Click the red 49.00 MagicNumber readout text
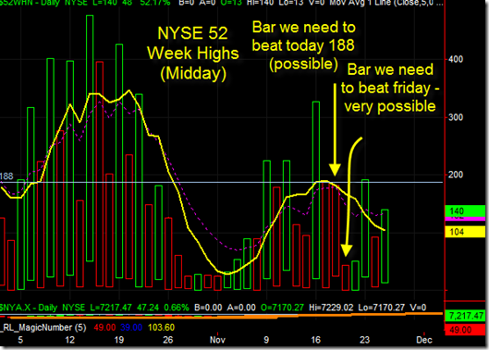Image resolution: width=489 pixels, height=350 pixels. (104, 328)
